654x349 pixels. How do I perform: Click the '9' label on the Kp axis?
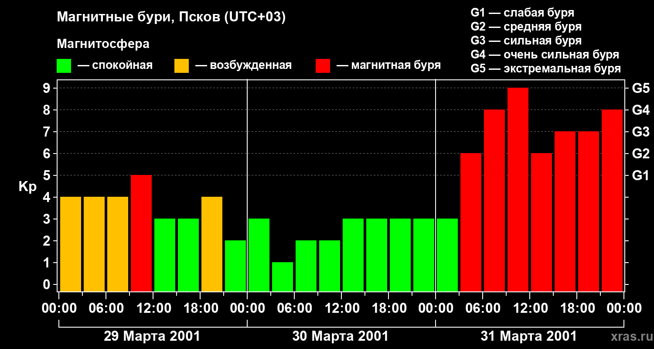pos(48,88)
